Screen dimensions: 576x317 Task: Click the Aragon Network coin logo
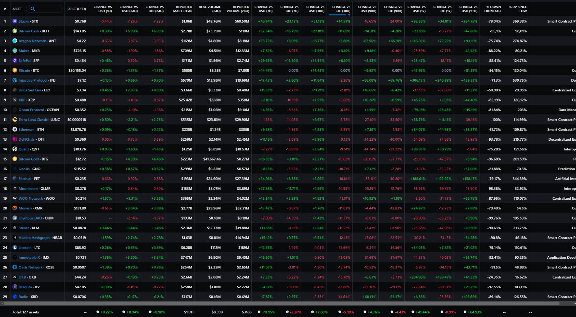coord(15,41)
